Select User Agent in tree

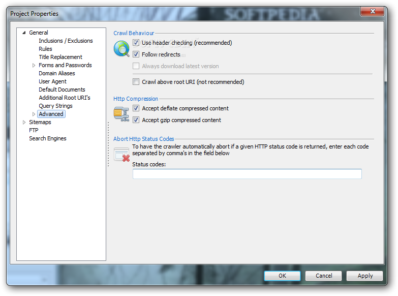coord(52,81)
